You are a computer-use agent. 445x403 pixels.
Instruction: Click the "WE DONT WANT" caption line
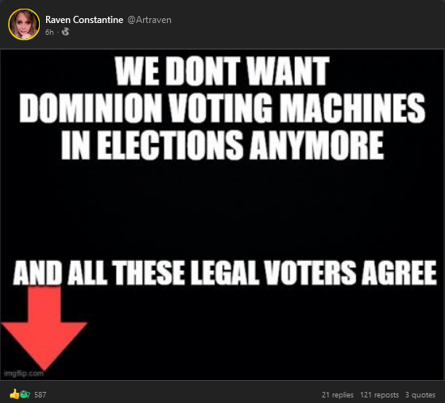pos(222,71)
